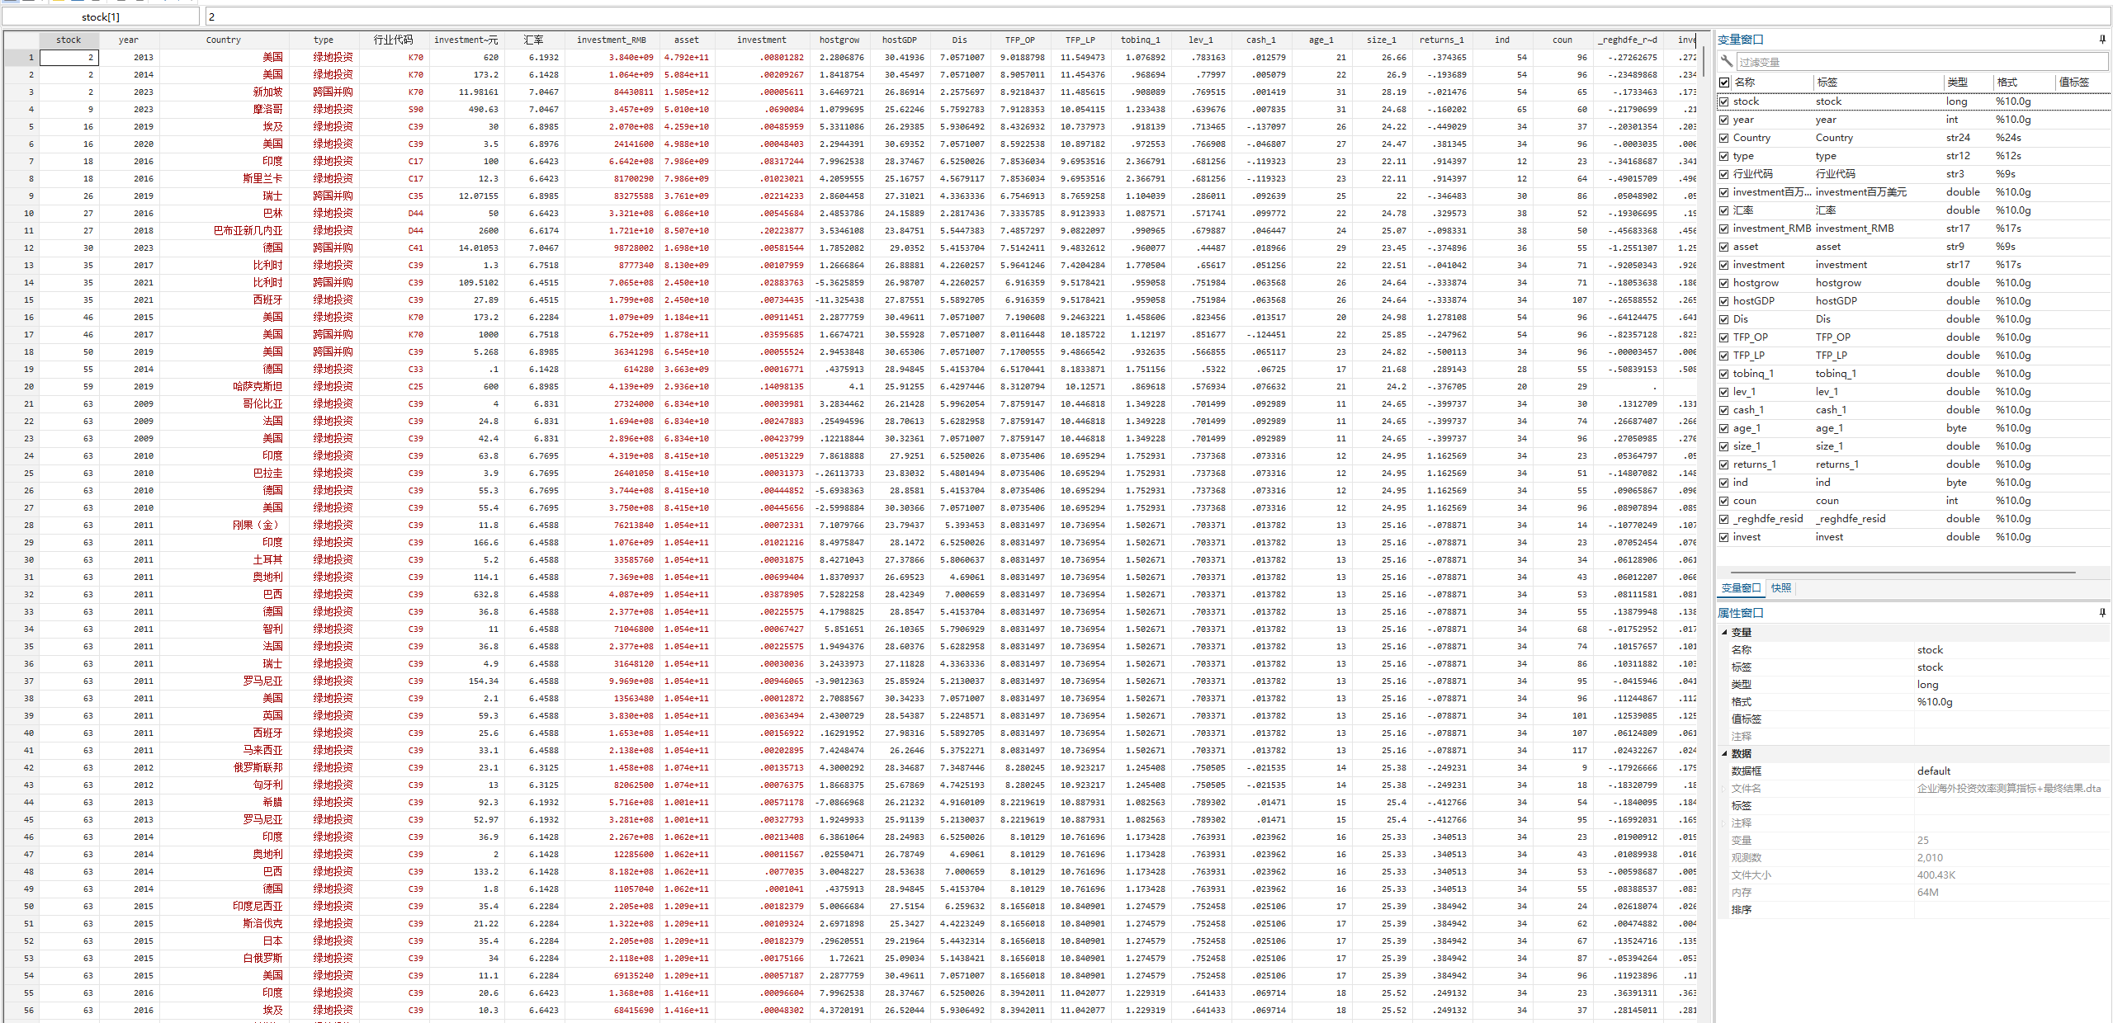Select the 变量窗口 tab
This screenshot has height=1023, width=2113.
(x=1741, y=588)
